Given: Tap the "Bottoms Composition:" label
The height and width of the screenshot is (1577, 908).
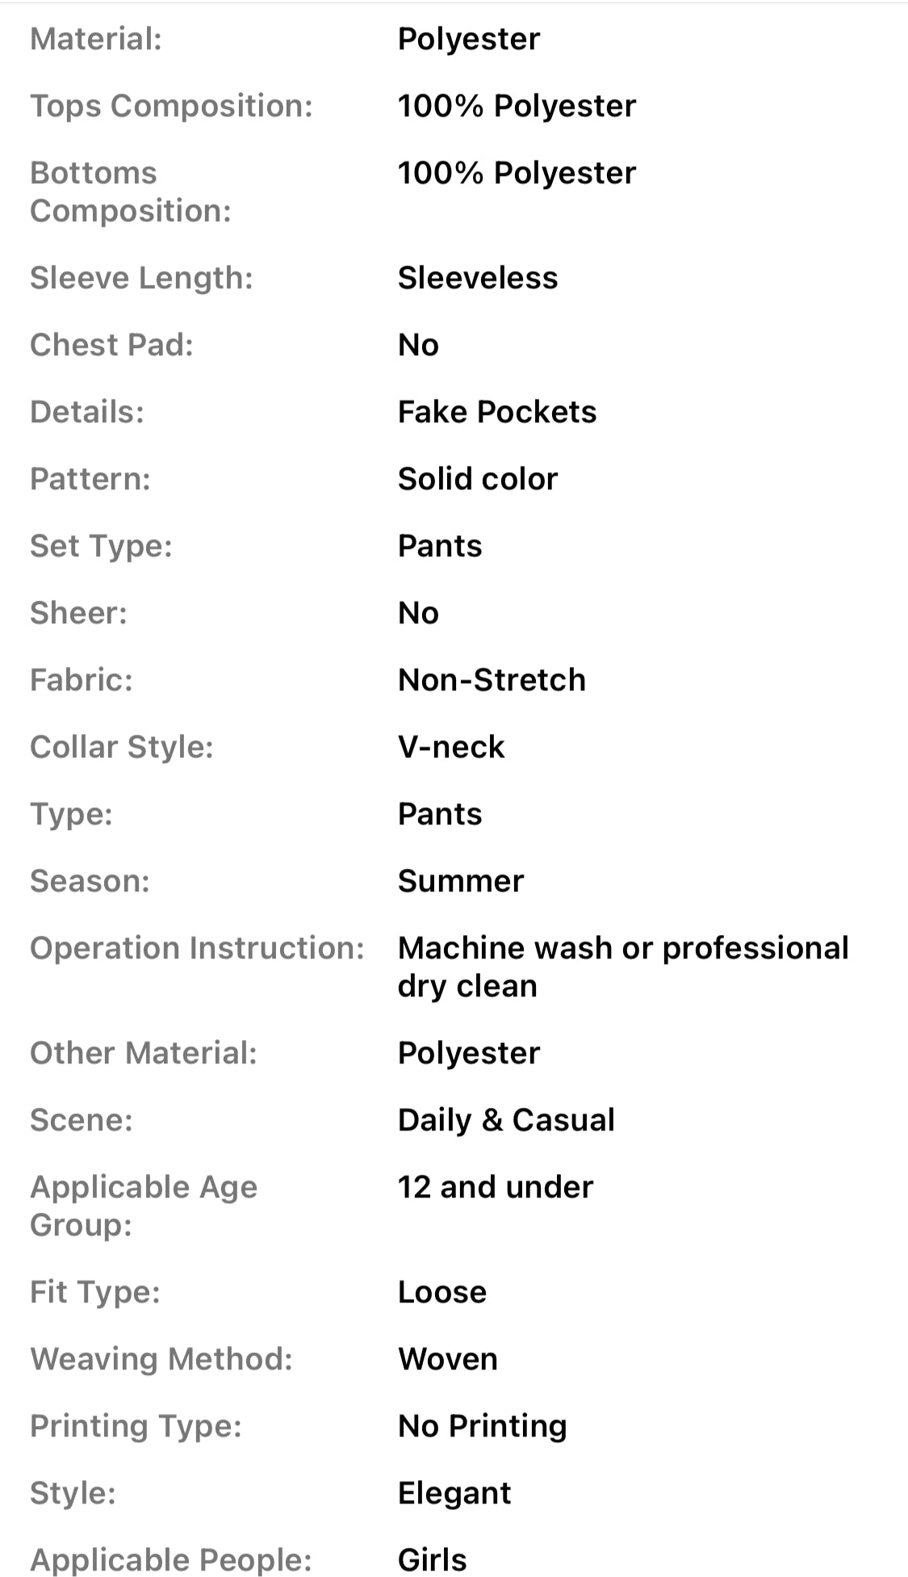Looking at the screenshot, I should [130, 191].
